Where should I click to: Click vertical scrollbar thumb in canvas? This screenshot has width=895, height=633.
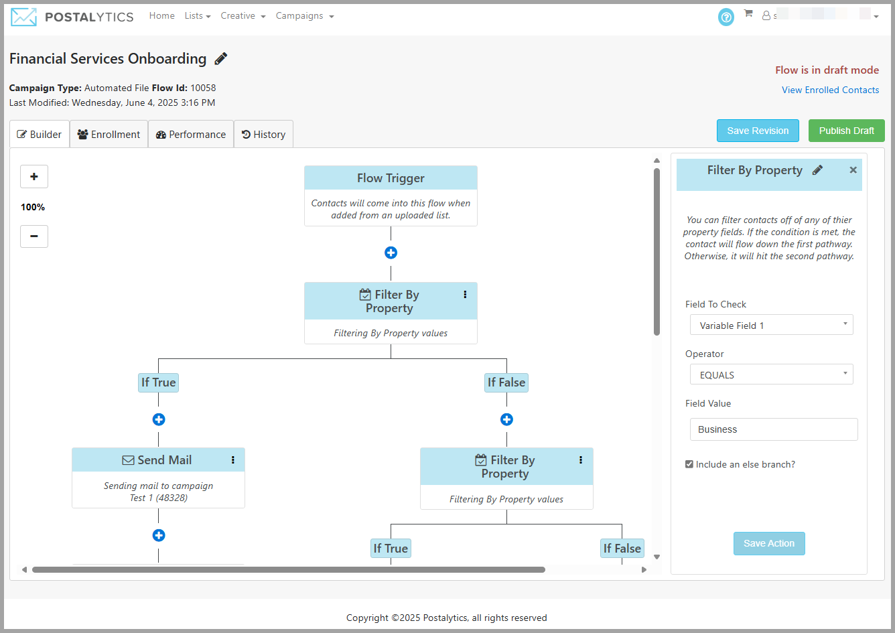coord(657,251)
